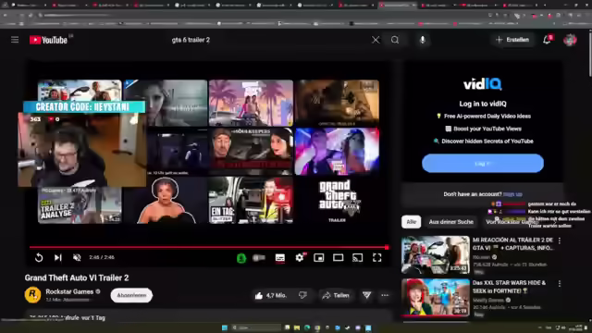The width and height of the screenshot is (592, 333).
Task: Open the Rockstar Games channel name
Action: click(69, 291)
